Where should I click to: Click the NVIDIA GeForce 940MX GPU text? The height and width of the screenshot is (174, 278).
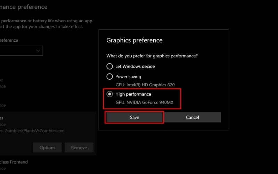point(144,103)
